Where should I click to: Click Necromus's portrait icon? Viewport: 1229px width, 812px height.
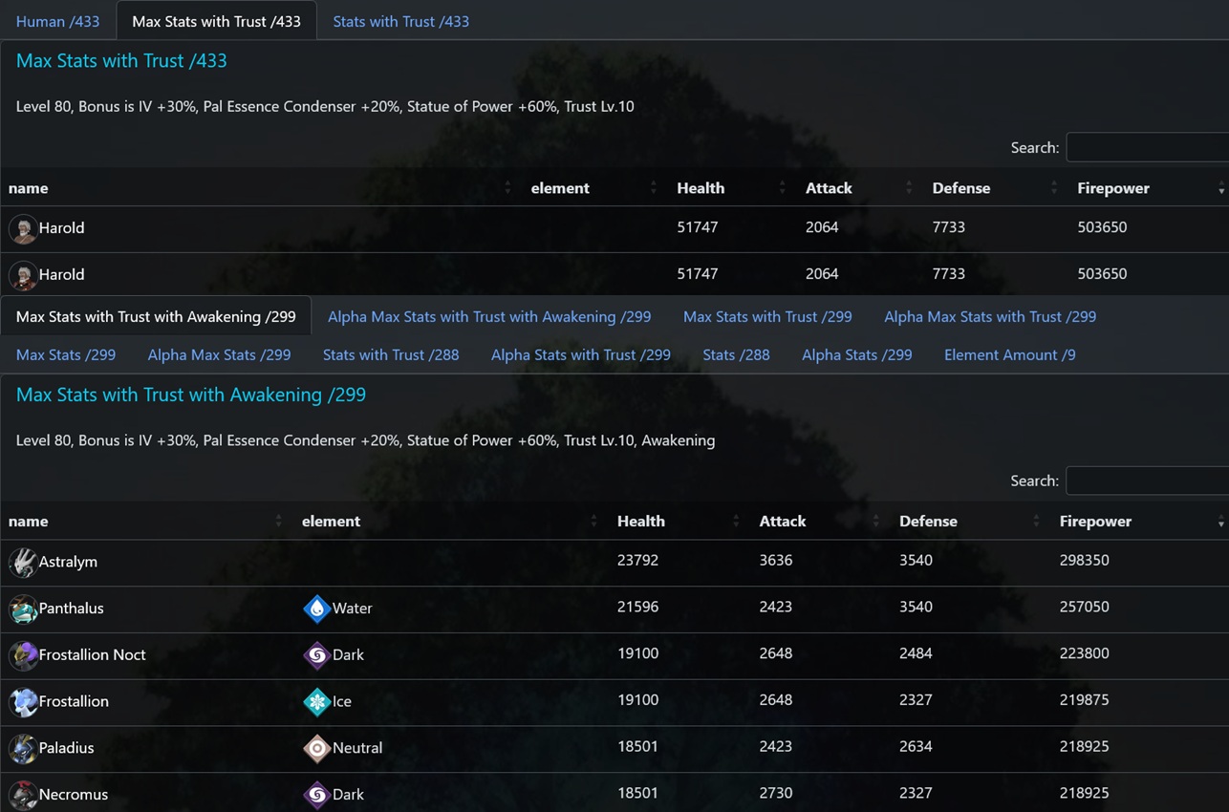pos(23,795)
